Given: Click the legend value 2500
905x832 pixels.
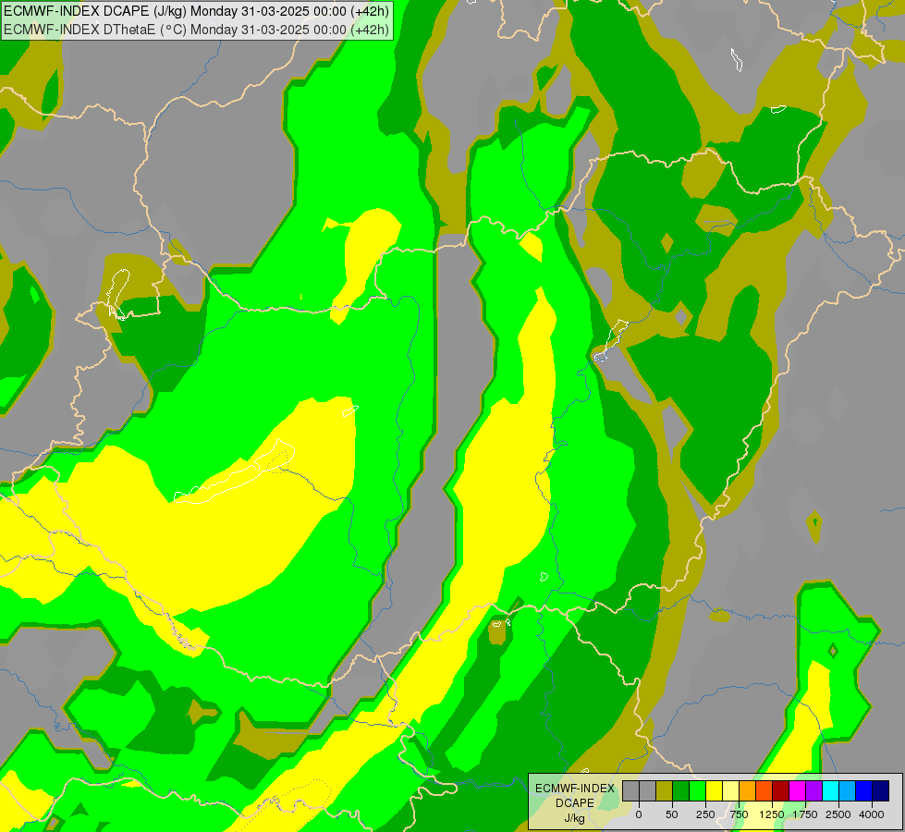Looking at the screenshot, I should pyautogui.click(x=838, y=814).
